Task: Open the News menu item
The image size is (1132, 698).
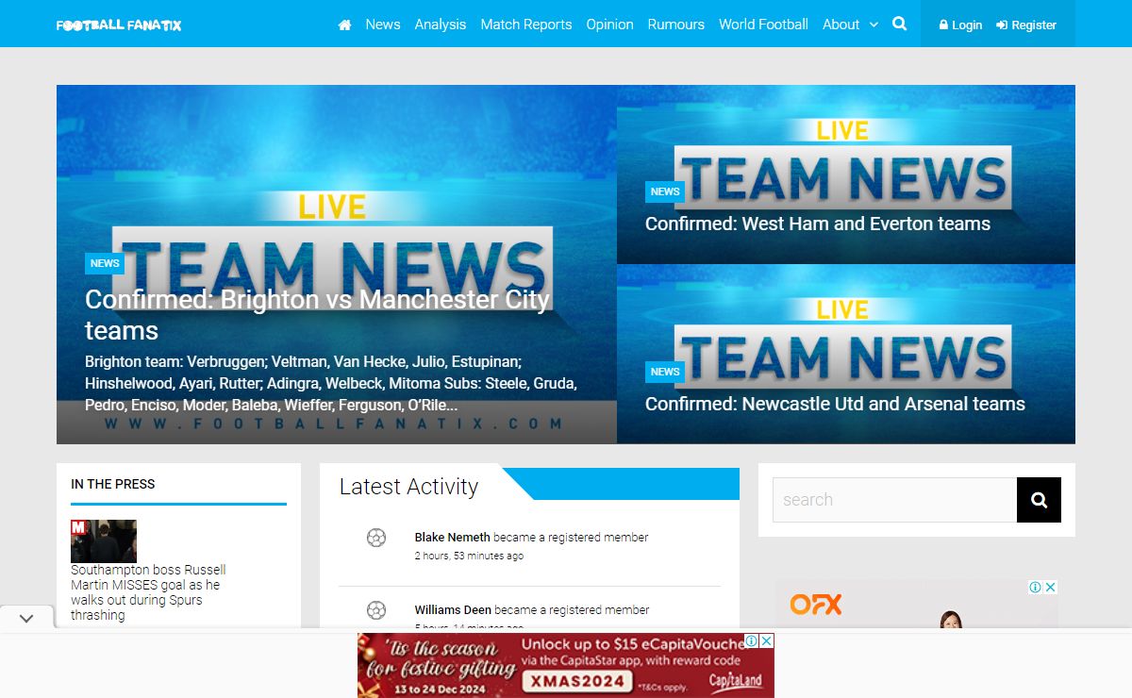Action: coord(383,25)
